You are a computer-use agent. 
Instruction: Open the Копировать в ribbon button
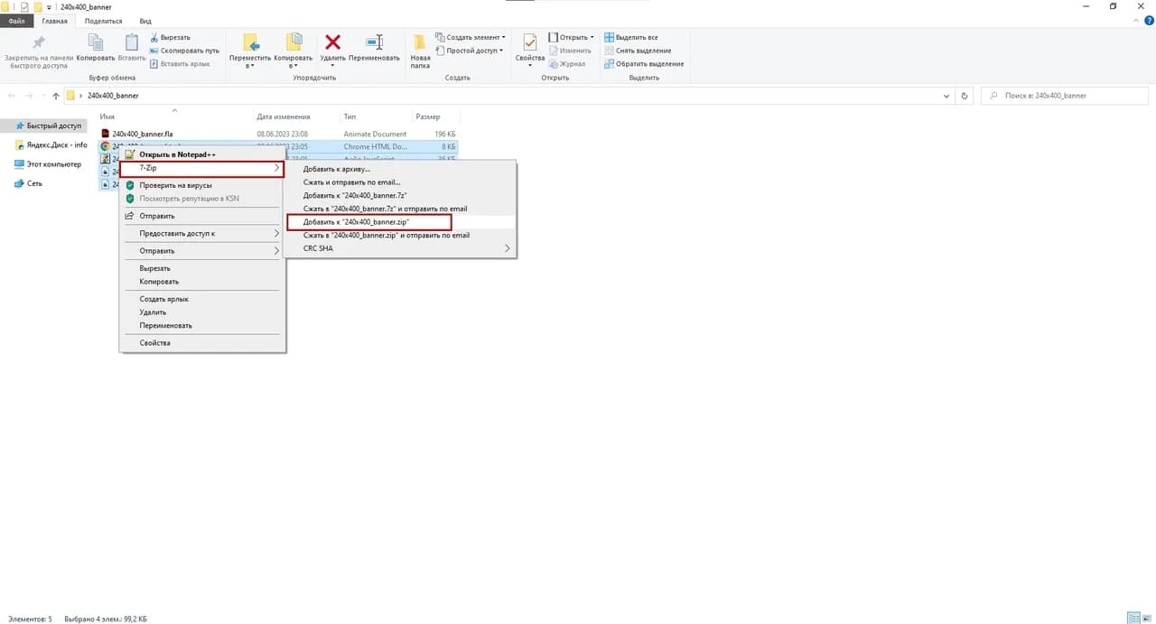(x=294, y=50)
